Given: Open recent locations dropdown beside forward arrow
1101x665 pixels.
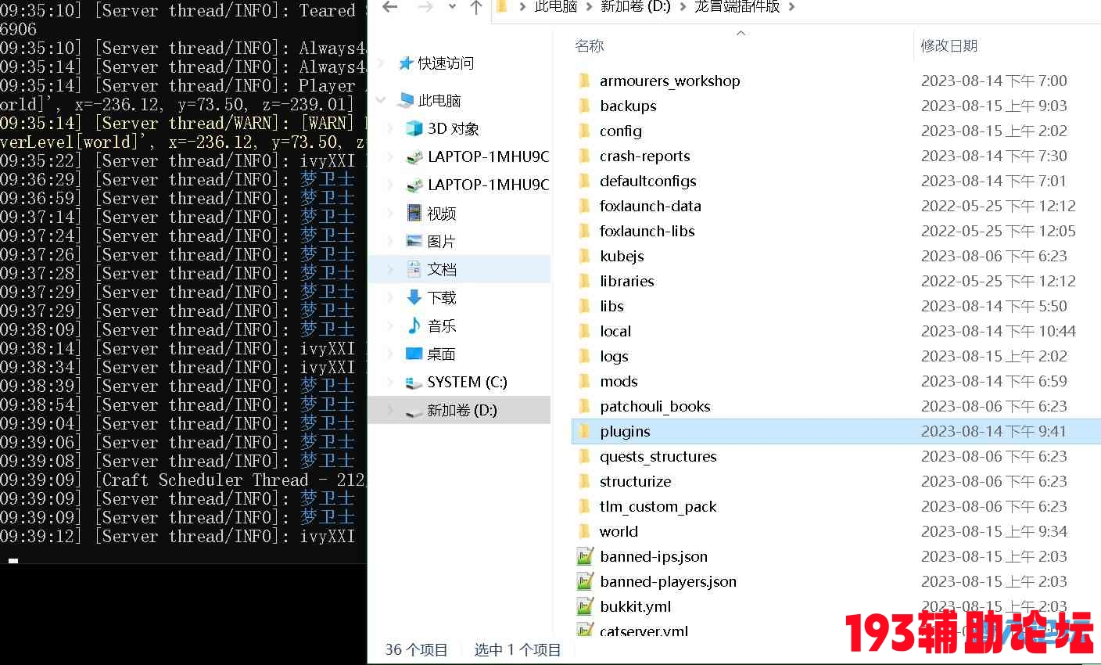Looking at the screenshot, I should [x=452, y=7].
